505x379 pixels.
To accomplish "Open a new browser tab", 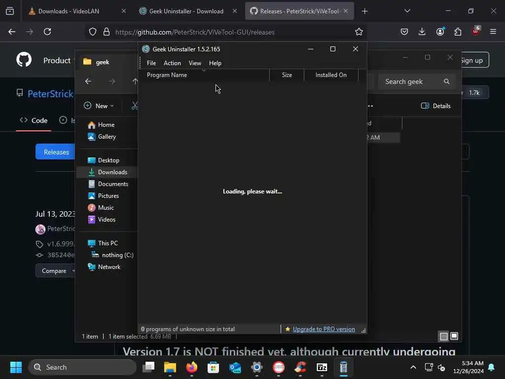I will tap(364, 11).
